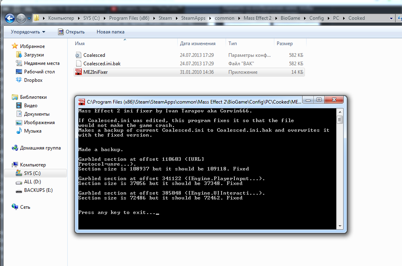402x266 pixels.
Task: Select the Coalesced.ini.bak file icon
Action: click(79, 63)
